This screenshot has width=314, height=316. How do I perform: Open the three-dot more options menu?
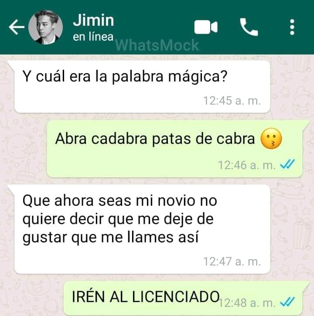[292, 27]
